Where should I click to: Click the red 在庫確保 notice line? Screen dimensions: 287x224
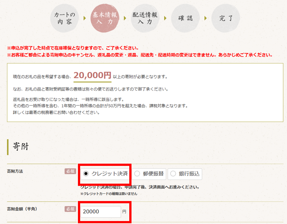[73, 48]
